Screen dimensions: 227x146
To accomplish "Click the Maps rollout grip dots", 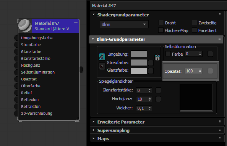I will click(x=220, y=138).
